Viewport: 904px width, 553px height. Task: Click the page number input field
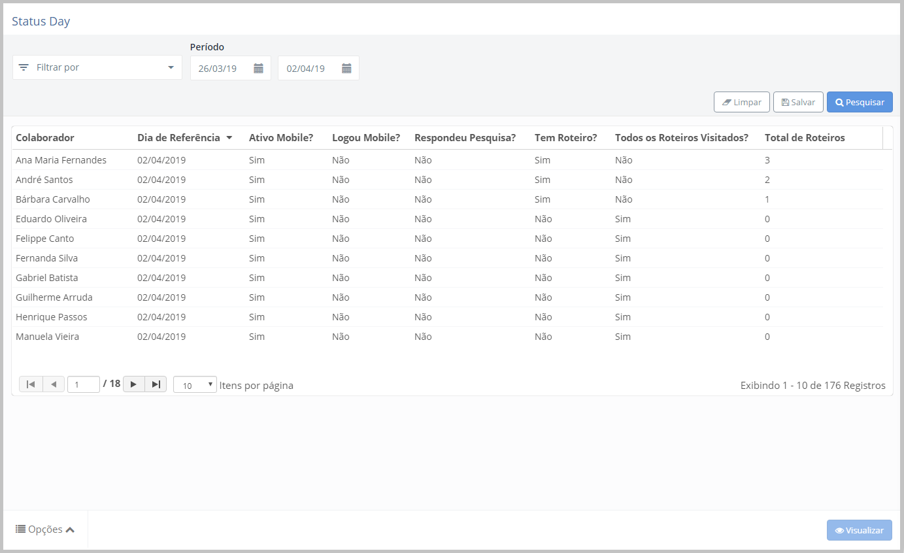point(83,385)
